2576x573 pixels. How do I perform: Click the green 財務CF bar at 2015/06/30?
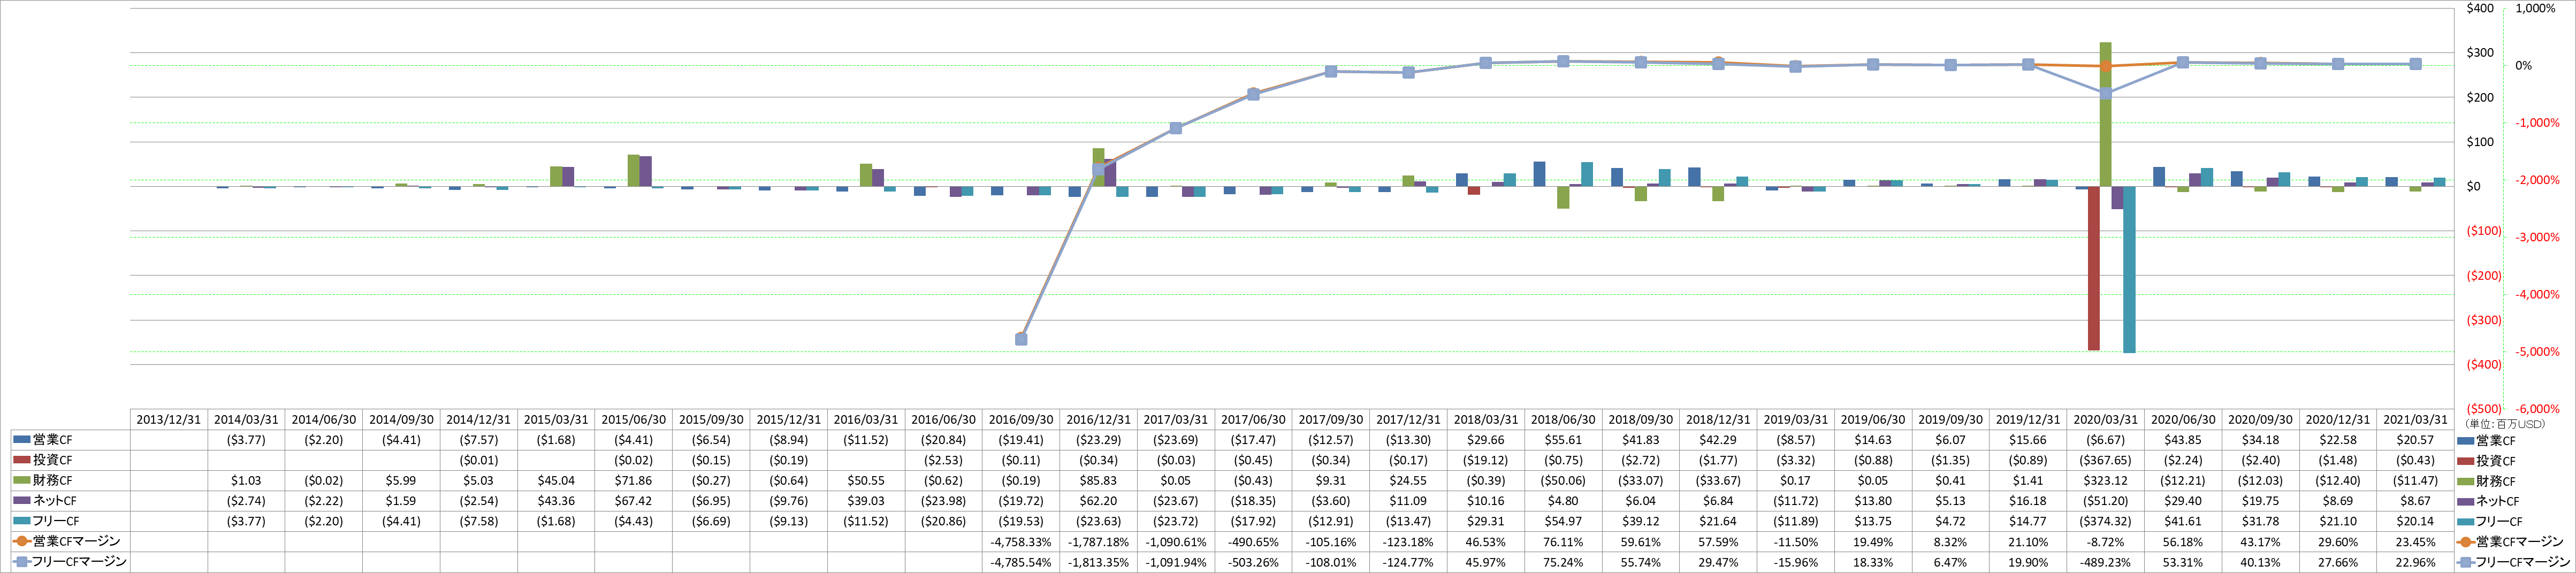[x=634, y=170]
